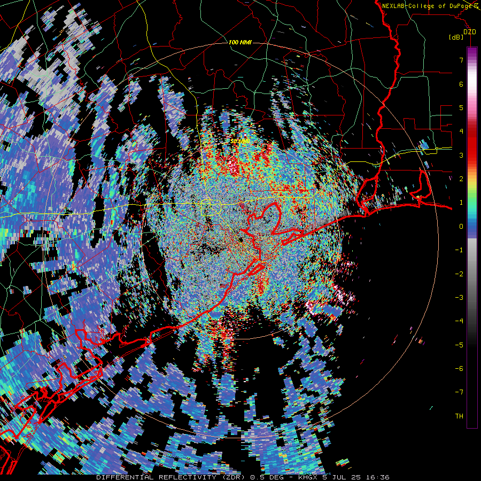Image resolution: width=481 pixels, height=481 pixels.
Task: Click the -5 dB scale label
Action: pos(459,345)
